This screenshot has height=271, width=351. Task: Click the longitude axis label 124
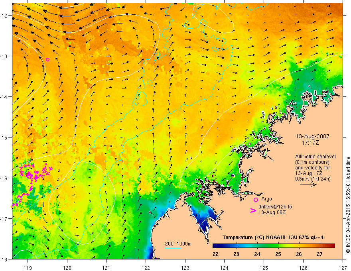(225, 268)
